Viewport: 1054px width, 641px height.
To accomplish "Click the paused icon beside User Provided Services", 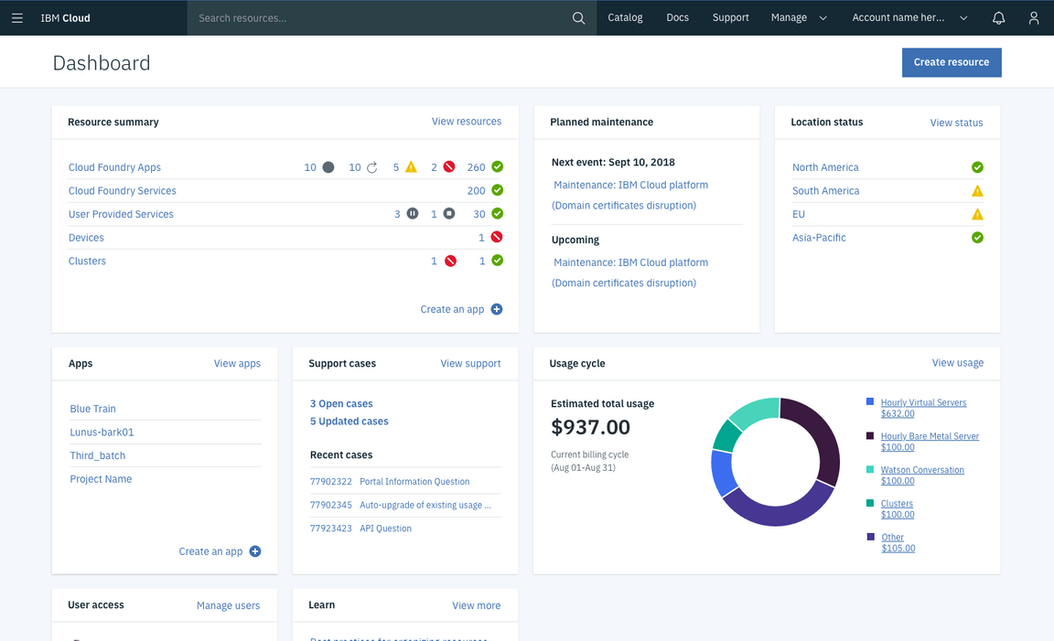I will point(412,214).
